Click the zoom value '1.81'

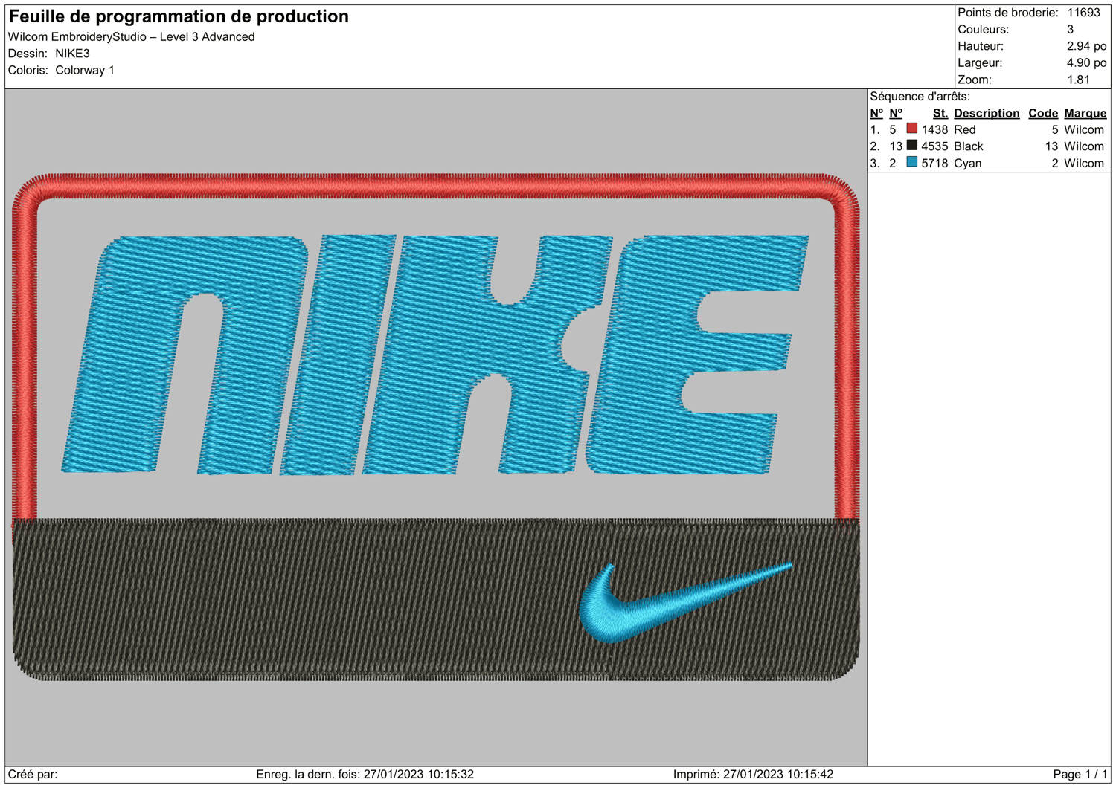pos(1078,80)
